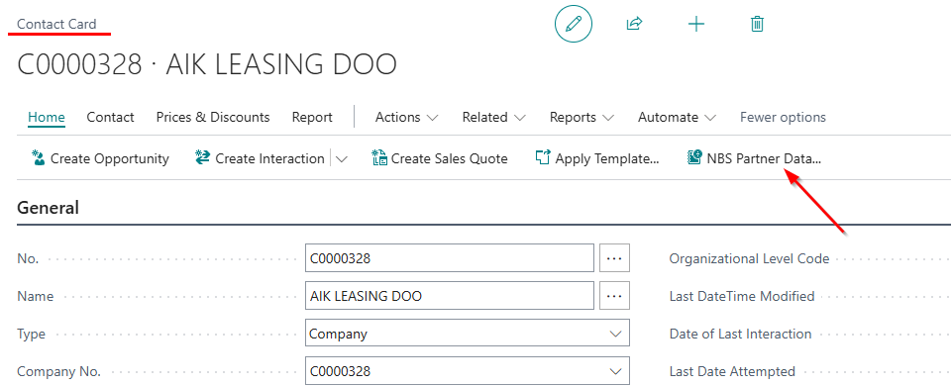Click the No. field with C0000328

point(450,258)
